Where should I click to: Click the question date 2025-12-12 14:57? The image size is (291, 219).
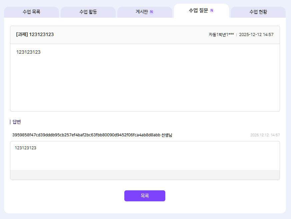point(256,35)
